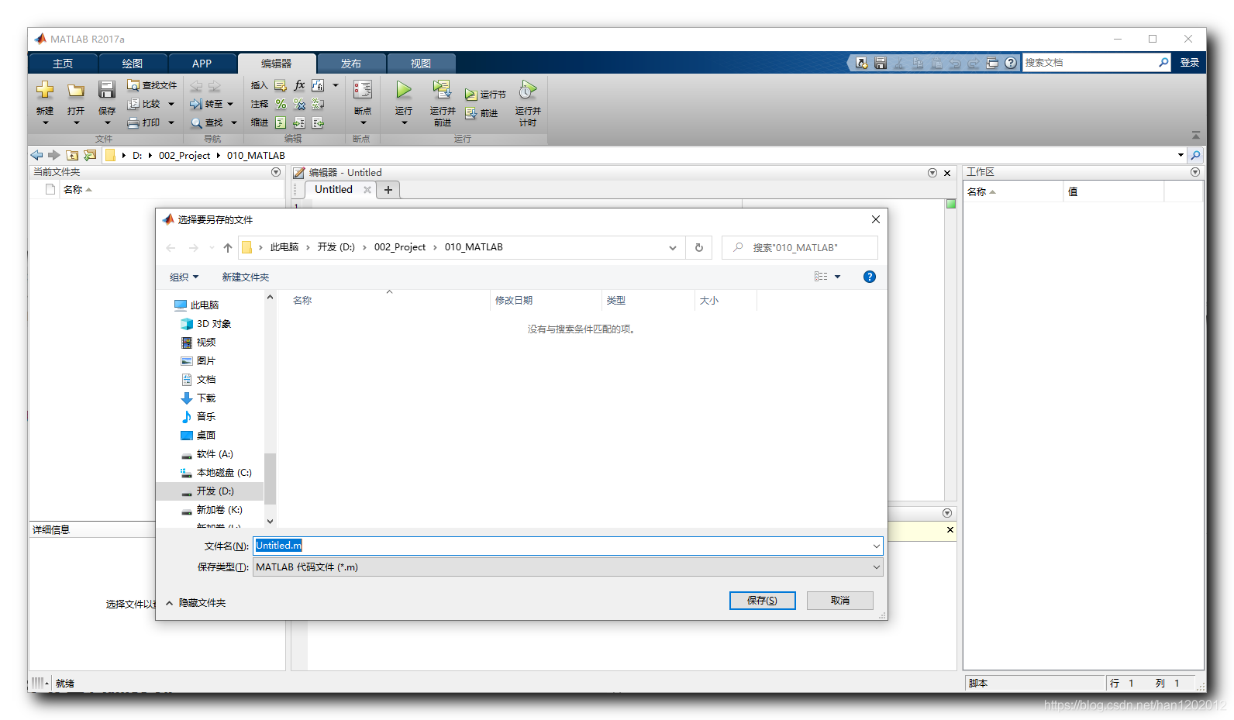Switch to the 绘图 ribbon tab
Viewport: 1234px width, 720px height.
tap(132, 64)
